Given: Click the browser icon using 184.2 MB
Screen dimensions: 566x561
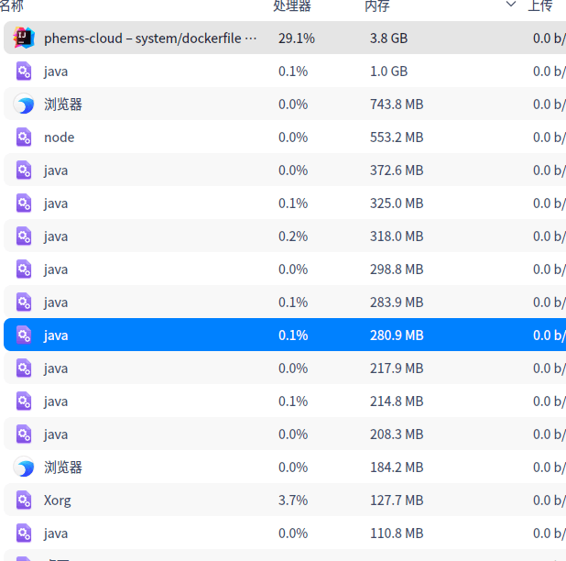Looking at the screenshot, I should pyautogui.click(x=24, y=467).
